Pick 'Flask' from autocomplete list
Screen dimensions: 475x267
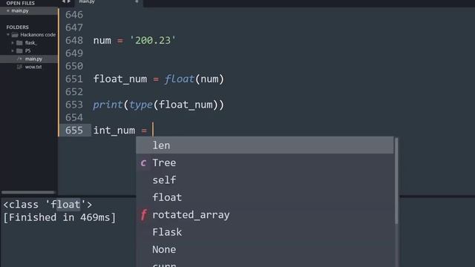[265, 232]
